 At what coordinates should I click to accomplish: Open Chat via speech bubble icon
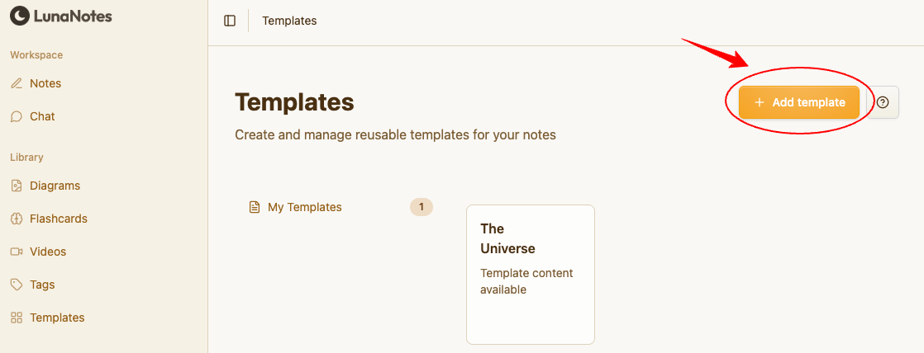(17, 116)
